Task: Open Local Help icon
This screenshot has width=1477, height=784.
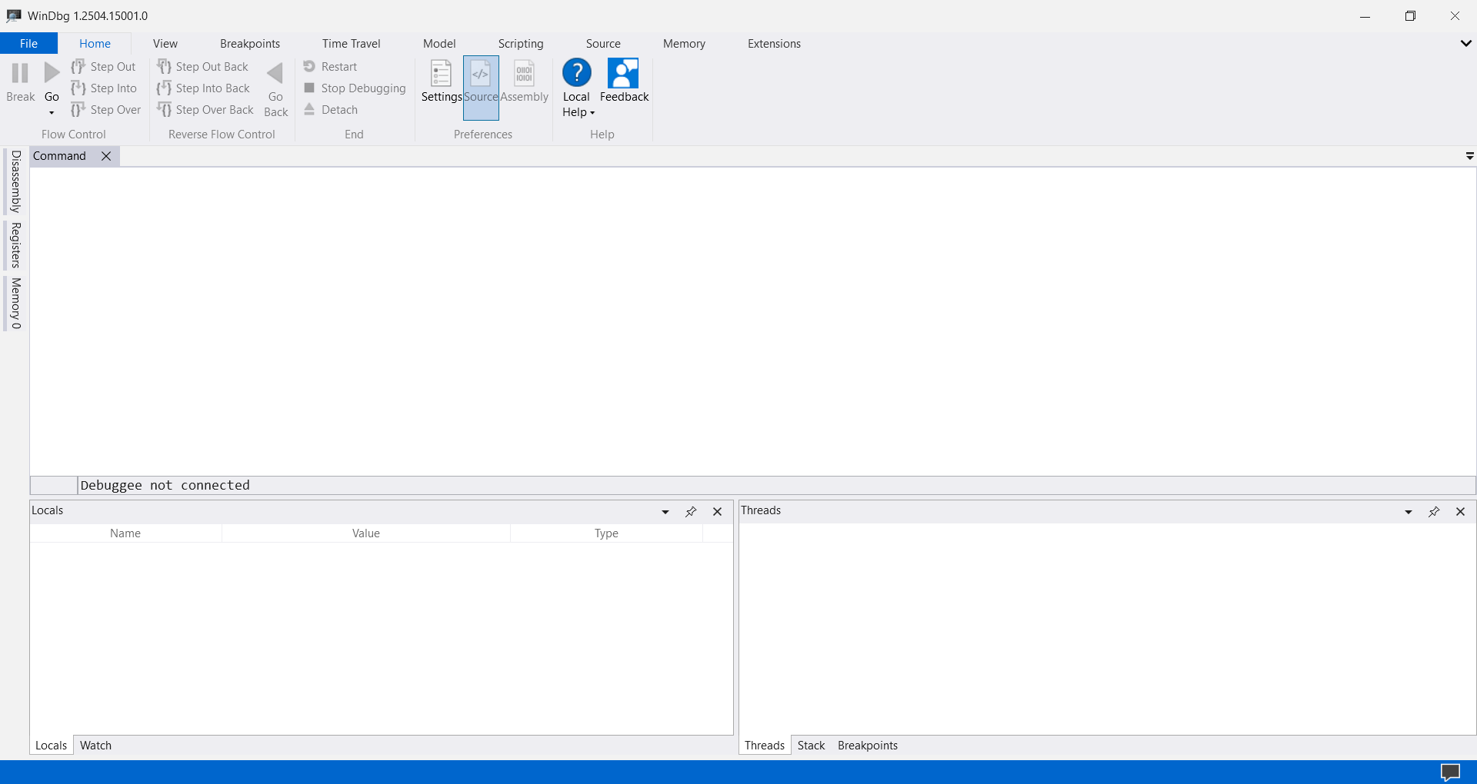Action: (x=576, y=73)
